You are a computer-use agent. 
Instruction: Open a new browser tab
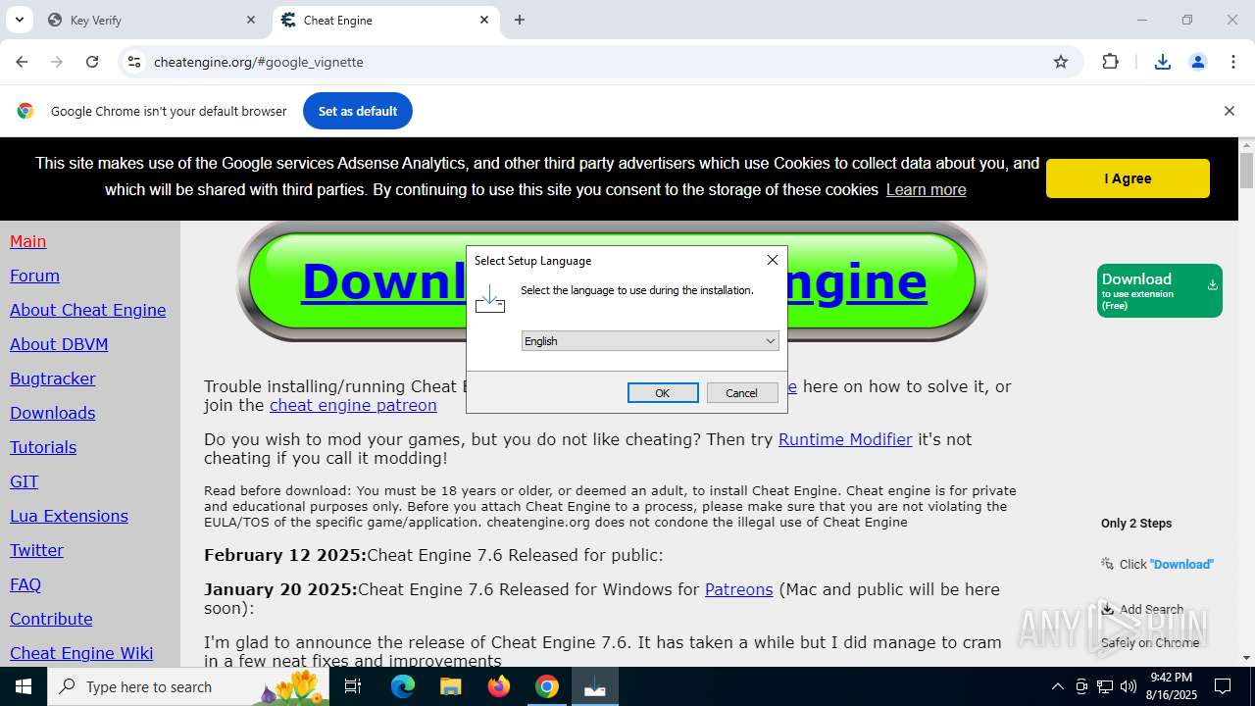click(520, 20)
